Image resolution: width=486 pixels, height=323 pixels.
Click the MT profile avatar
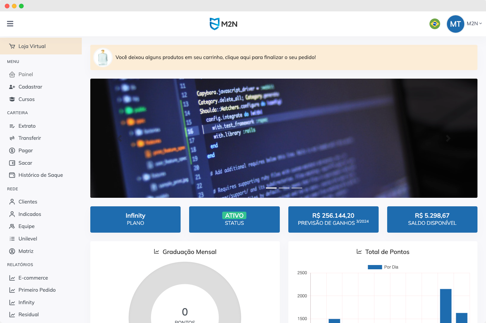pyautogui.click(x=455, y=23)
